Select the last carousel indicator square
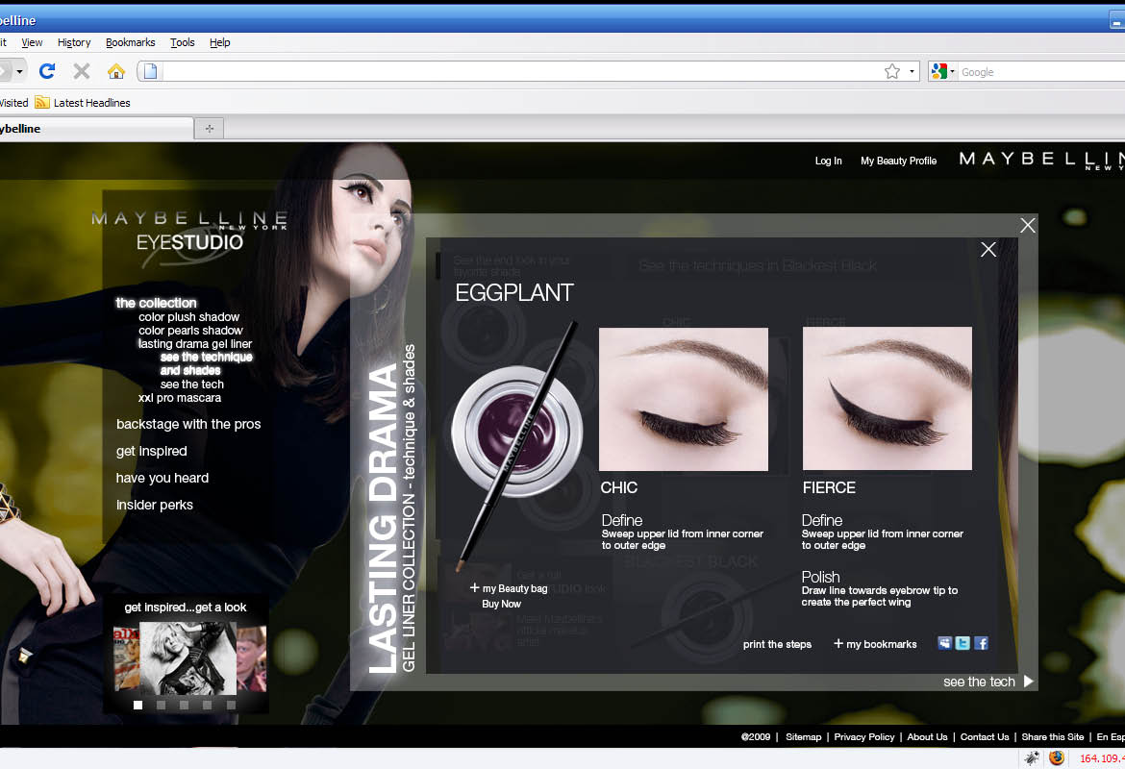The image size is (1125, 769). (231, 705)
